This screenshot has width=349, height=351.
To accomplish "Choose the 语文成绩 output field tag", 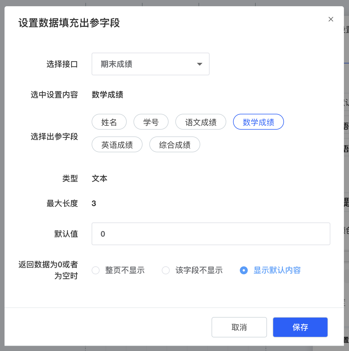I will tap(201, 122).
